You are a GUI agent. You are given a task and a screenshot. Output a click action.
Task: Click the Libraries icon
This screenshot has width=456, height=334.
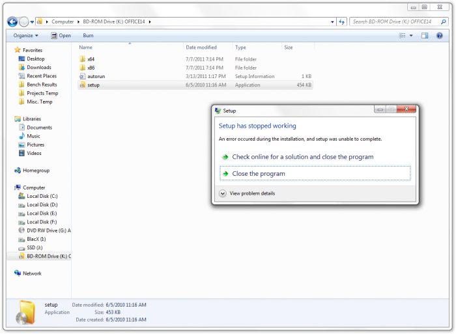[18, 119]
